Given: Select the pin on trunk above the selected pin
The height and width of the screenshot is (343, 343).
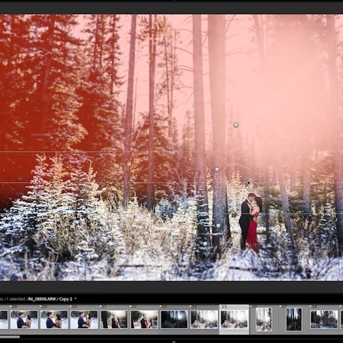Looking at the screenshot, I should (217, 169).
